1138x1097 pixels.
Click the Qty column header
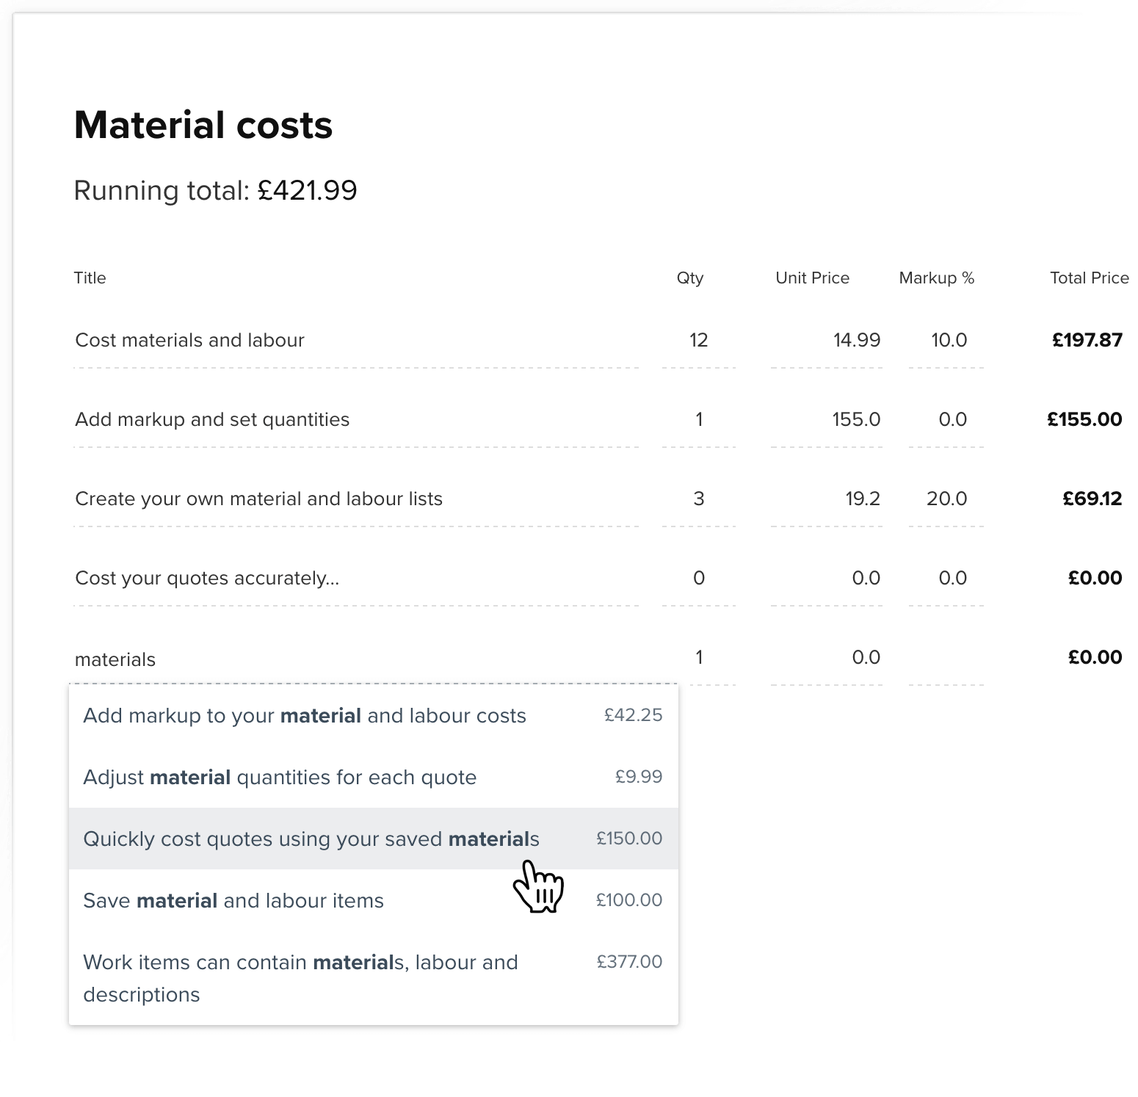(x=689, y=278)
